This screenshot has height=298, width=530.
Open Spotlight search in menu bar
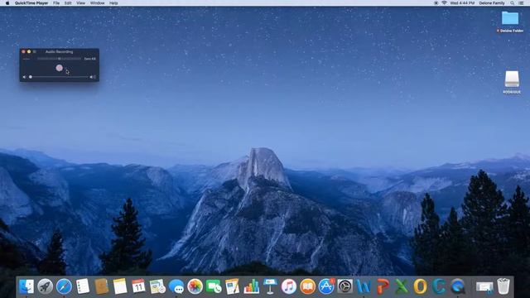click(513, 3)
